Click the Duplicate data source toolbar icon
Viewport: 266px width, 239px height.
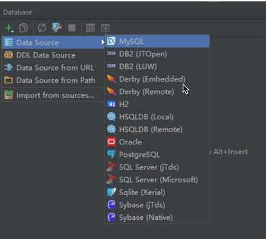coord(23,28)
